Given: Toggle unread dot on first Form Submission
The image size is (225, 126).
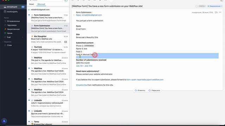Looking at the screenshot, I should pos(29,15).
